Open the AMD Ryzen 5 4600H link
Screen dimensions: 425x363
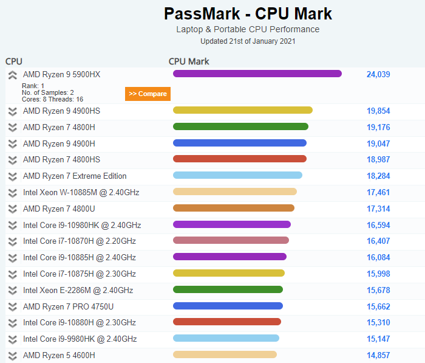coord(59,355)
